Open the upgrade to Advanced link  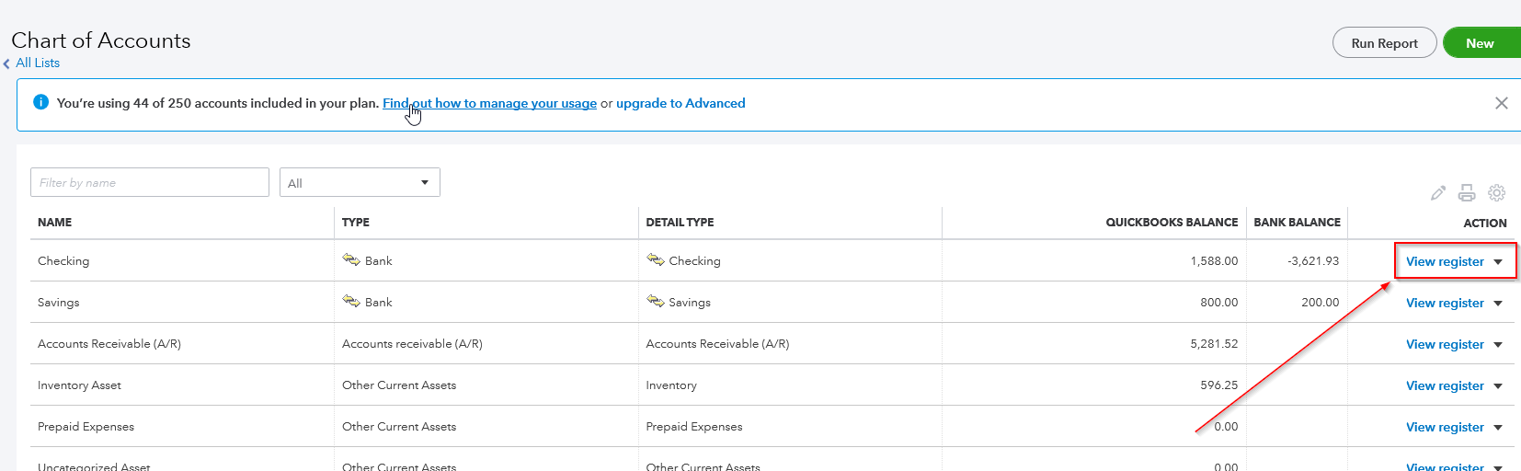pyautogui.click(x=680, y=103)
